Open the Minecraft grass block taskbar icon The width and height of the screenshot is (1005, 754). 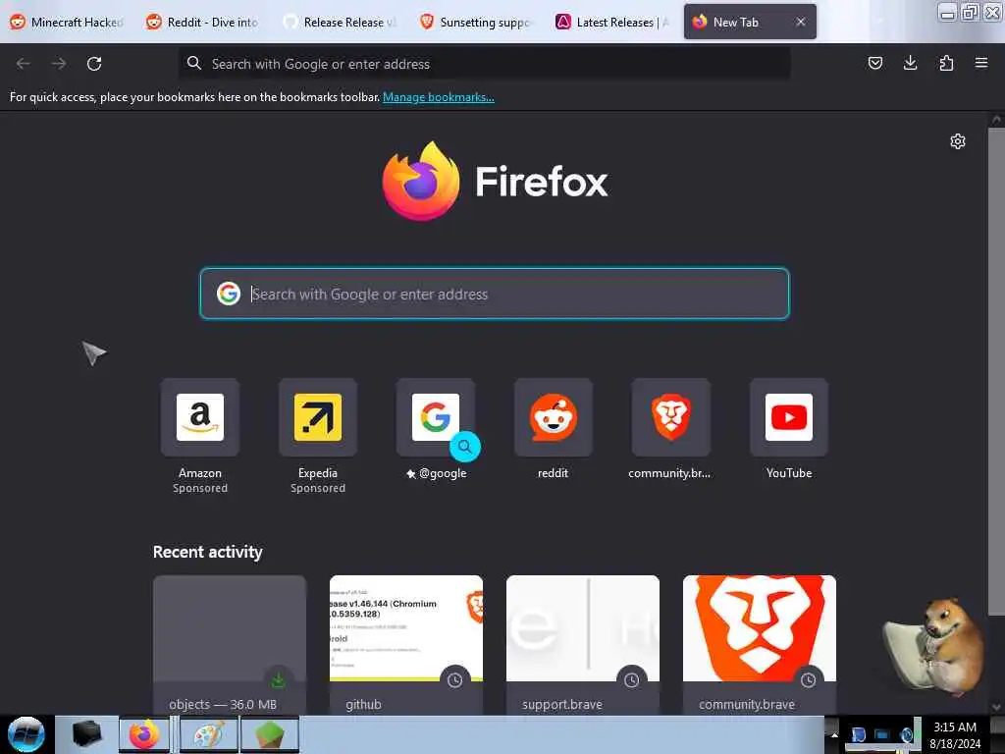(269, 734)
